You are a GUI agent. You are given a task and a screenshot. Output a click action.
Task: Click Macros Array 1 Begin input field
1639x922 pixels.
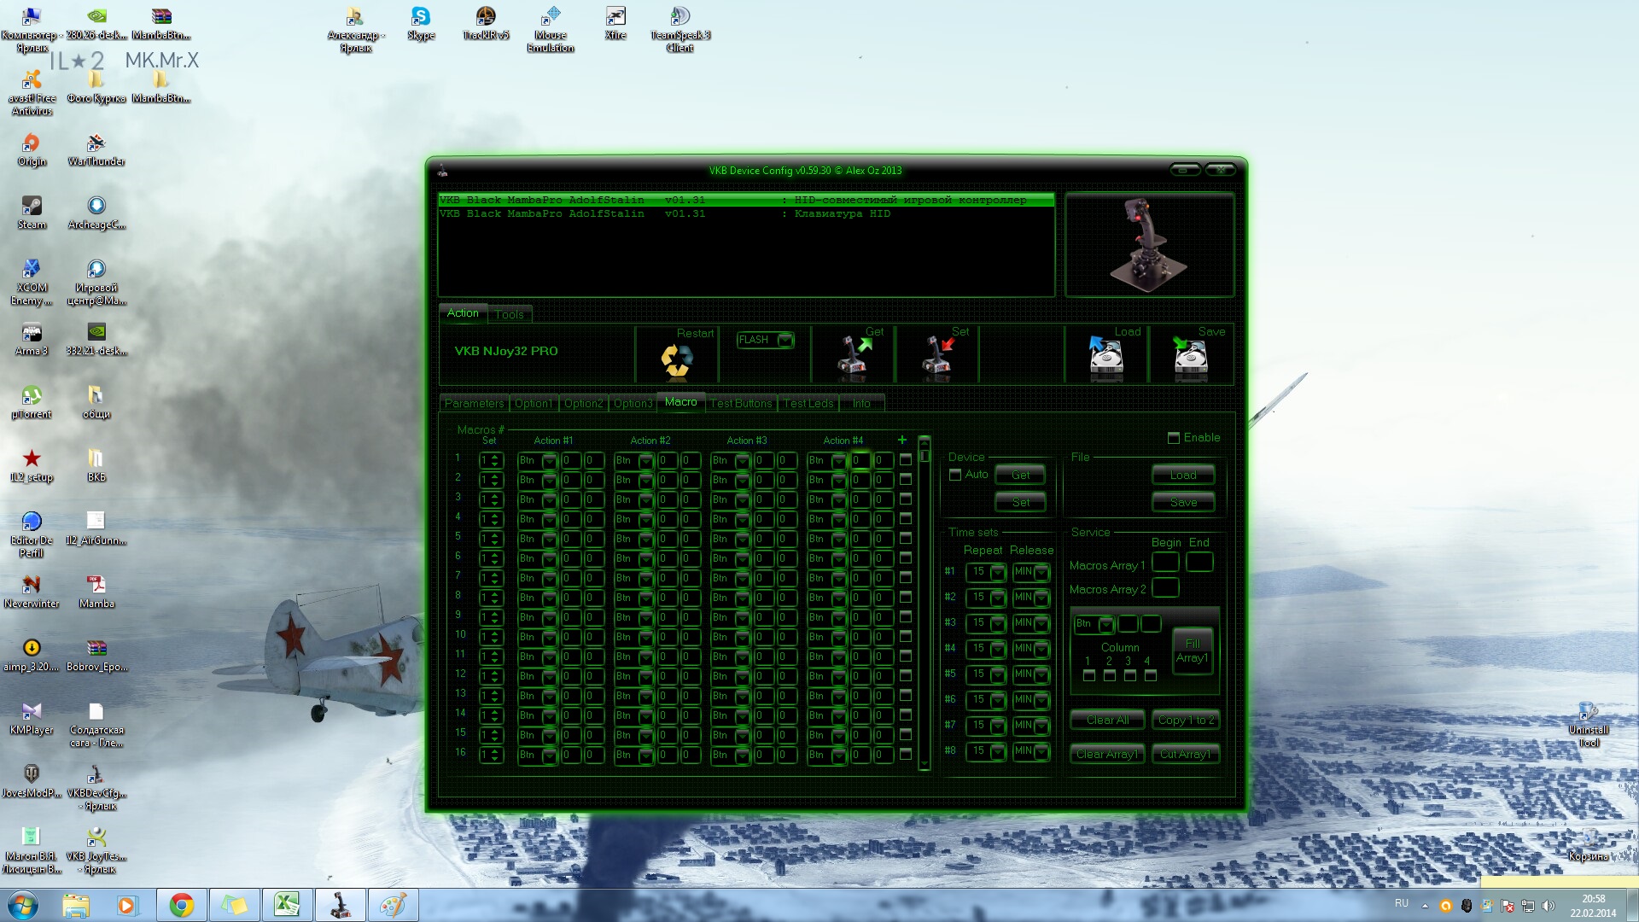(x=1165, y=563)
